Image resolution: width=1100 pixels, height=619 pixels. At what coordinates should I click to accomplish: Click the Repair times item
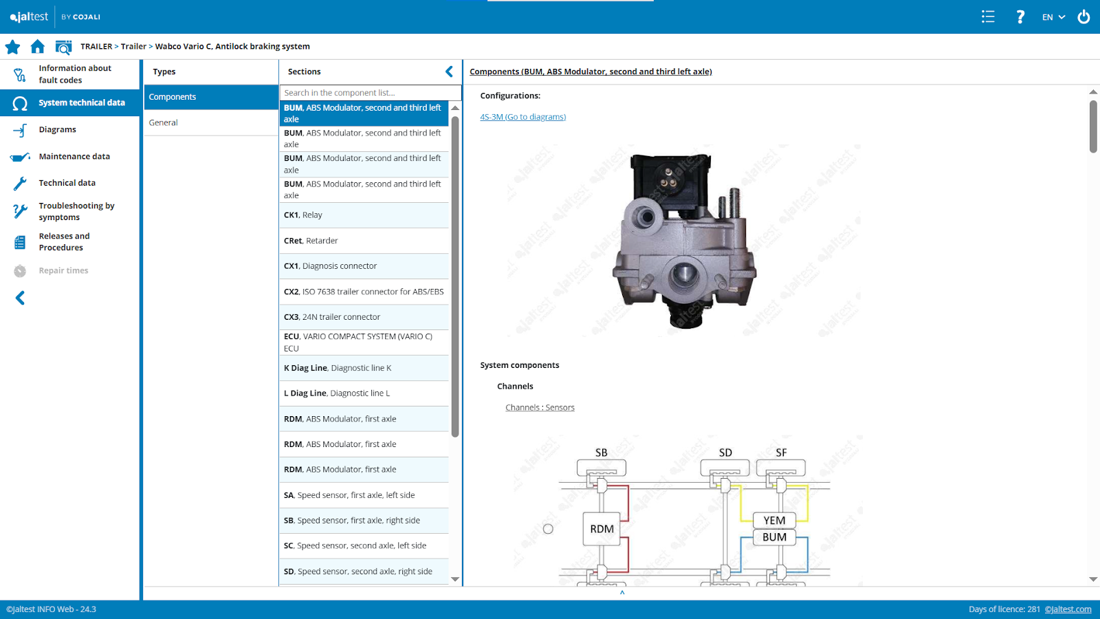pos(69,270)
